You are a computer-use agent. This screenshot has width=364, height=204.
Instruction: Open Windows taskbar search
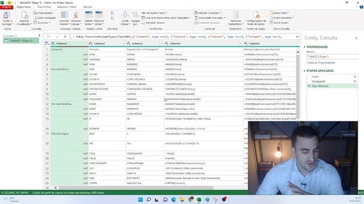[x=149, y=199]
